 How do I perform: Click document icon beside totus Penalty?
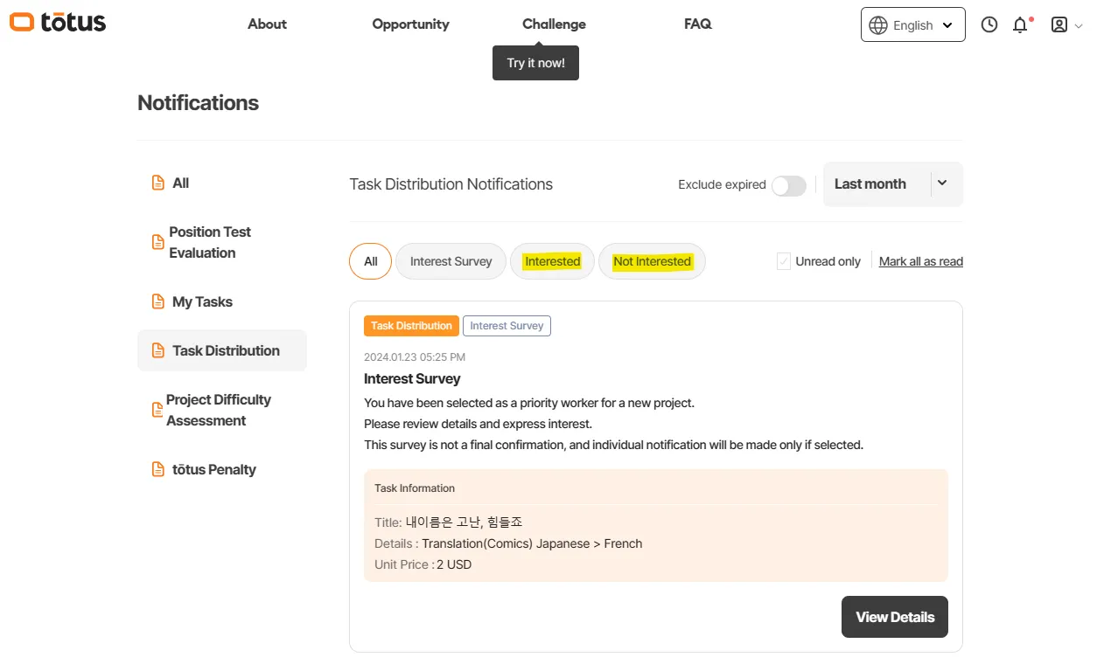click(x=158, y=469)
